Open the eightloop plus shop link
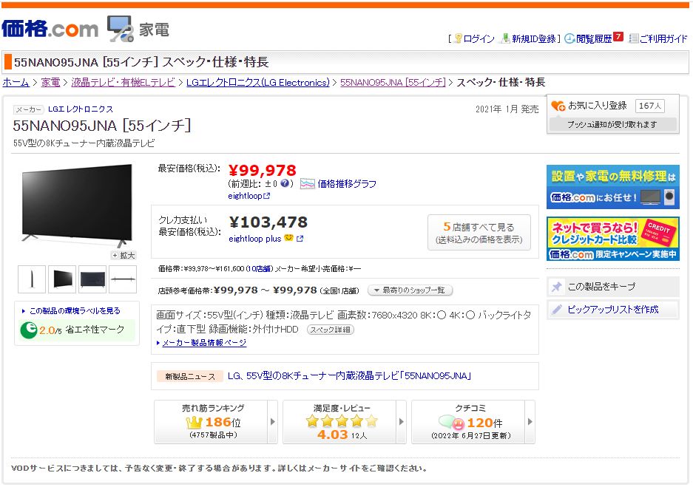This screenshot has width=693, height=487. point(255,239)
